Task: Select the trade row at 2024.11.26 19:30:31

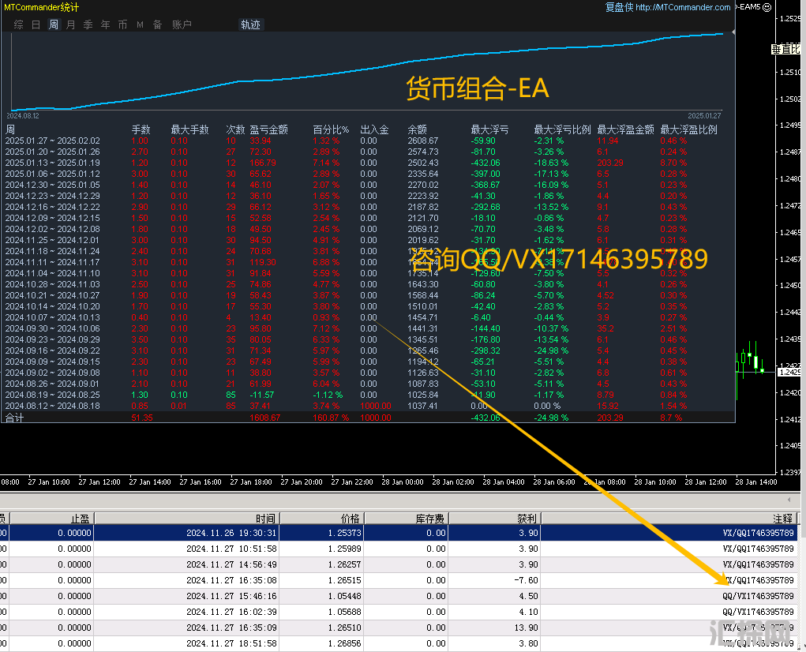Action: 395,533
